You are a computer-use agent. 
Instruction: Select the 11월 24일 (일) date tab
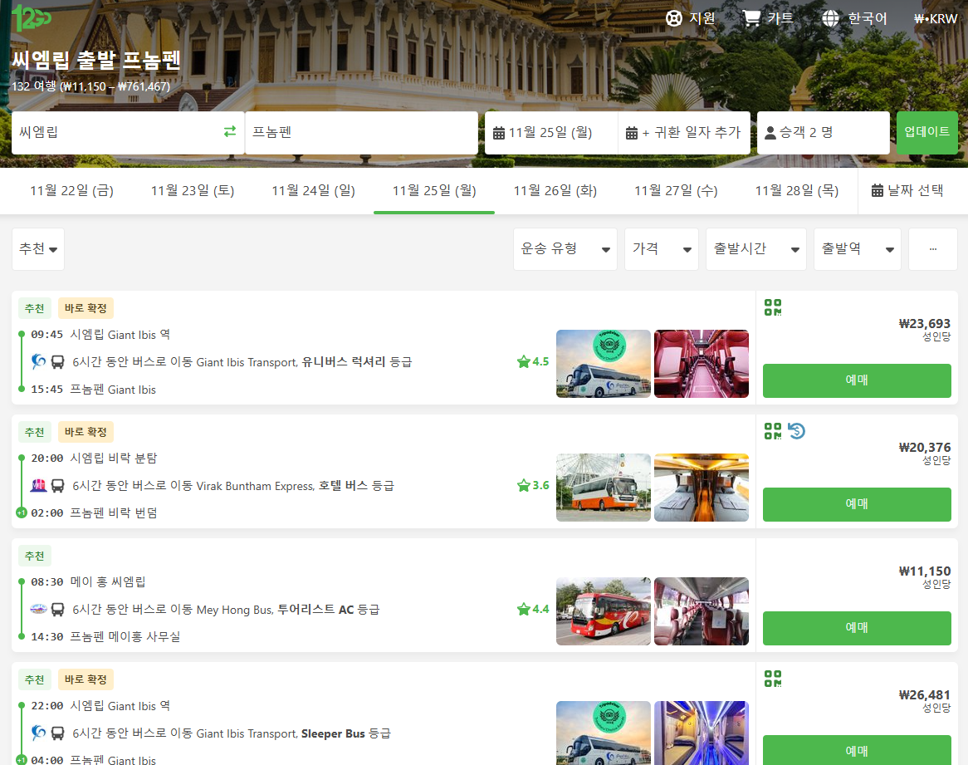click(313, 191)
